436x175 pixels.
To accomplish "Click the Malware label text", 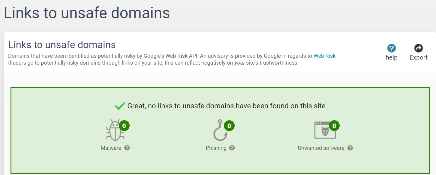I will pyautogui.click(x=111, y=148).
